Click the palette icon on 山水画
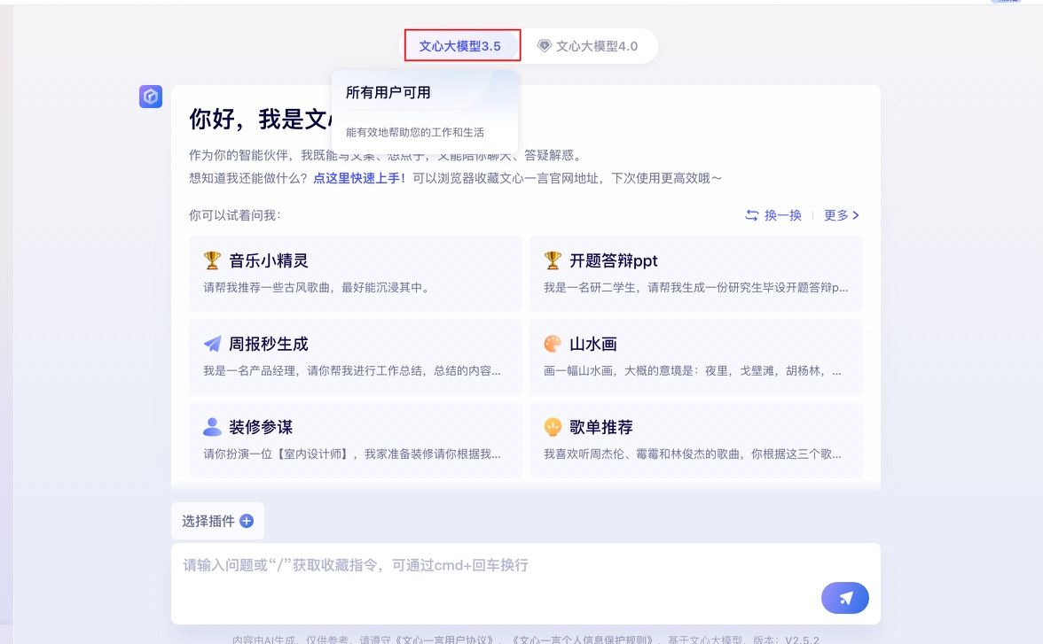 coord(553,344)
